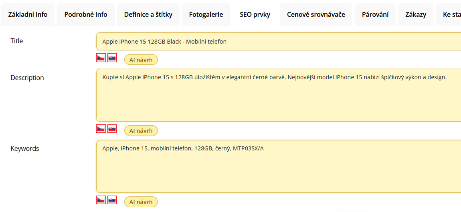Open the Párování tab
The height and width of the screenshot is (212, 461).
click(375, 14)
